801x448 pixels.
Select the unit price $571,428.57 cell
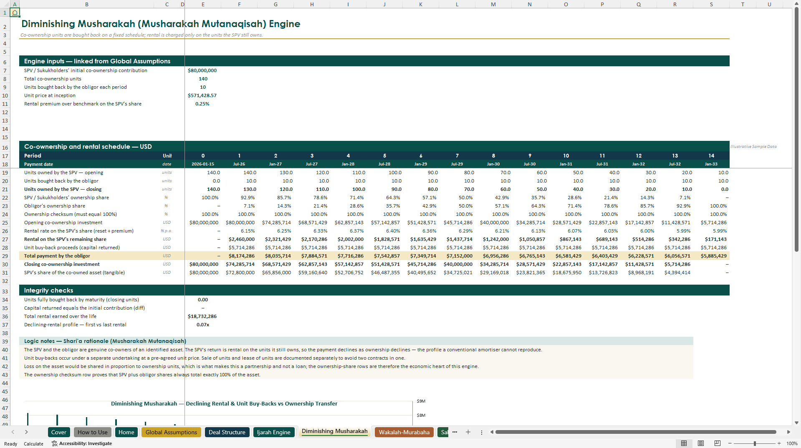pos(203,95)
